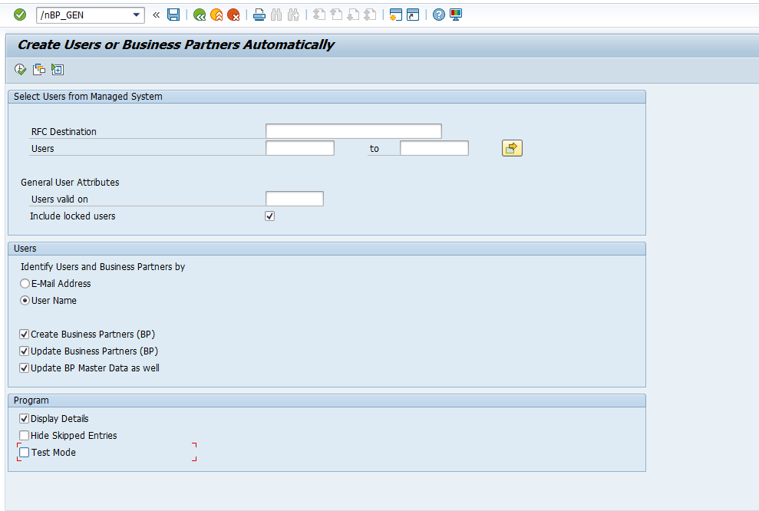Enable the Test Mode checkbox

point(25,453)
